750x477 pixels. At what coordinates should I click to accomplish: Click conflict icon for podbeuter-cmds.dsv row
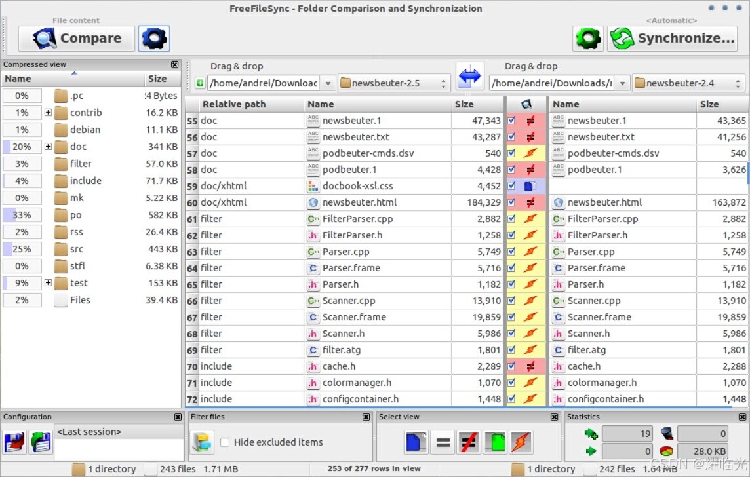(x=530, y=153)
